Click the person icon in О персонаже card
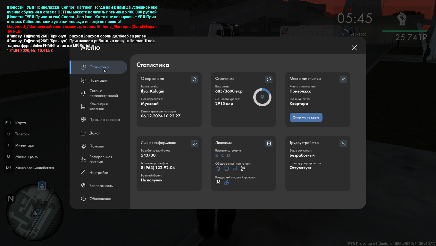This screenshot has width=436, height=246. 194,79
